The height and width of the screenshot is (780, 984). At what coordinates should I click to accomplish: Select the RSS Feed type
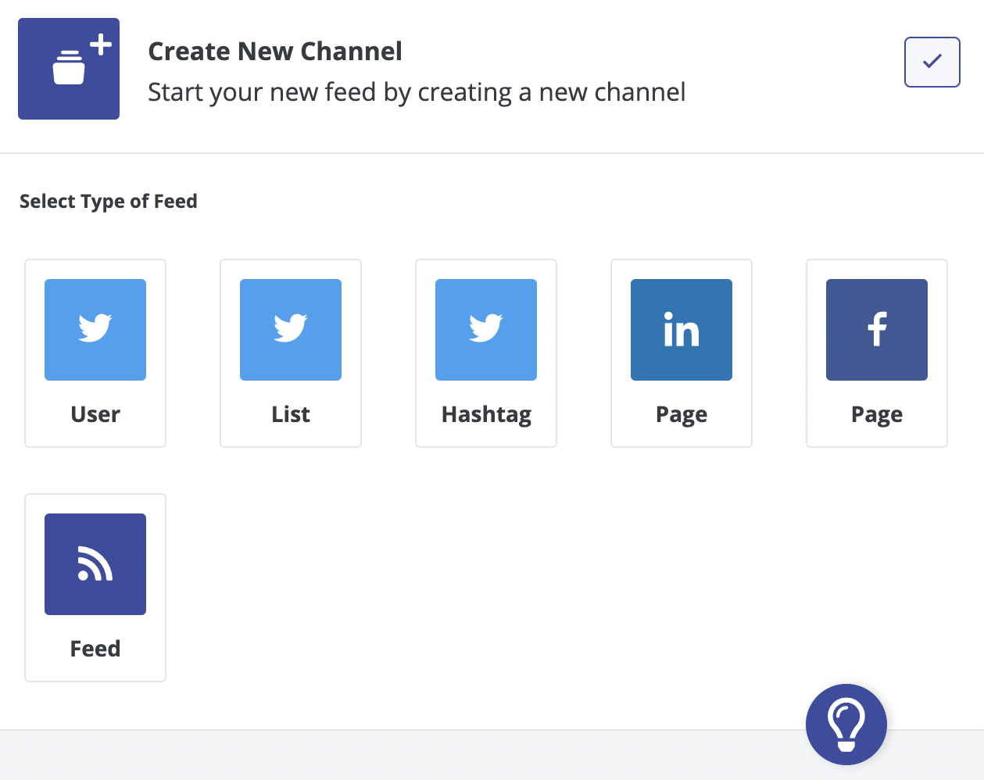tap(95, 588)
